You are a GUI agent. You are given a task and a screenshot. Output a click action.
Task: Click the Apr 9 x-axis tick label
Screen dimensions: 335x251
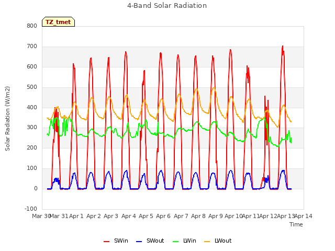click(216, 216)
